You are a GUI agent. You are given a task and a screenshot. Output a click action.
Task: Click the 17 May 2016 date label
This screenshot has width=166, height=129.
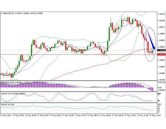tap(6, 116)
